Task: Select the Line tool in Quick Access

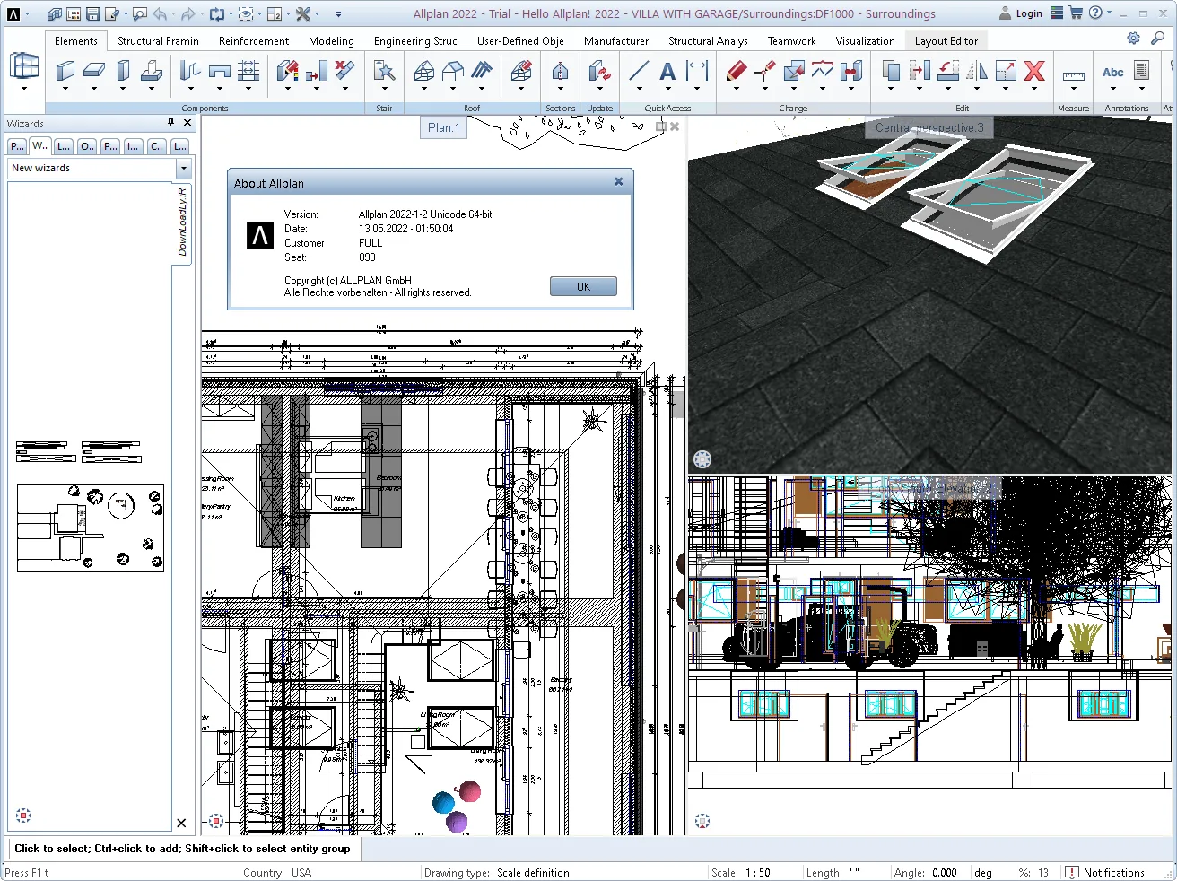Action: [639, 71]
